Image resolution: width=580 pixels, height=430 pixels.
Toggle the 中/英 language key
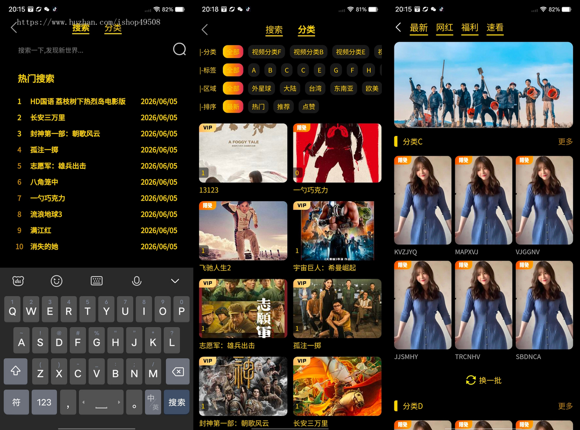tap(153, 402)
